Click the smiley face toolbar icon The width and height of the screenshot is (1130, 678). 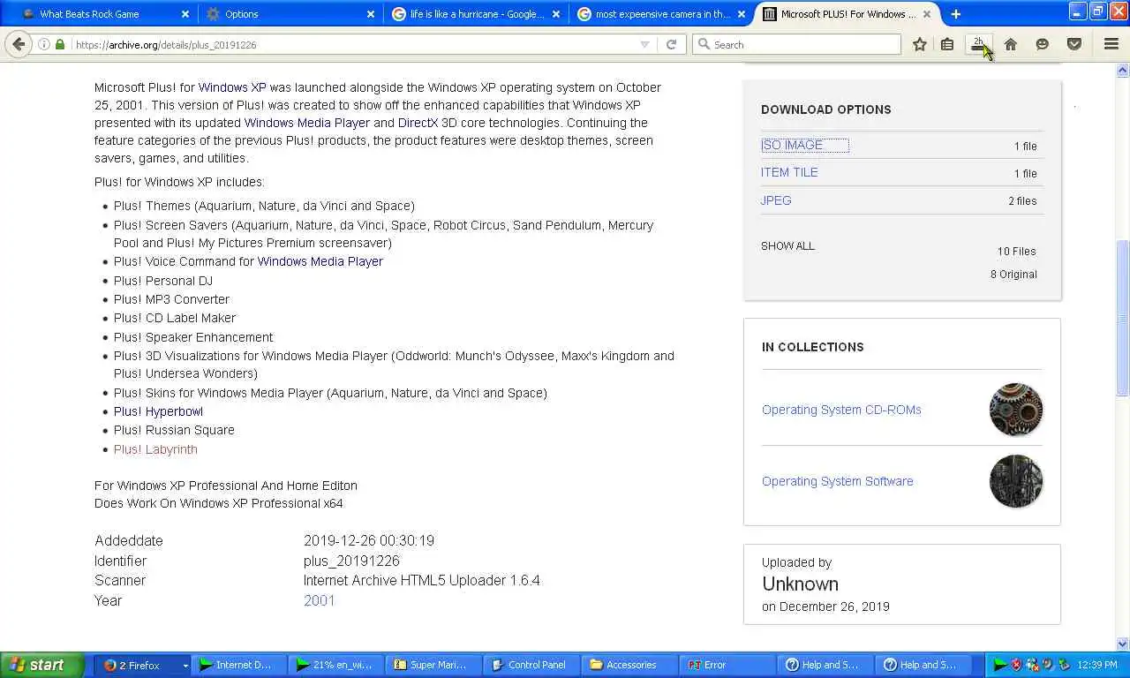click(1043, 44)
